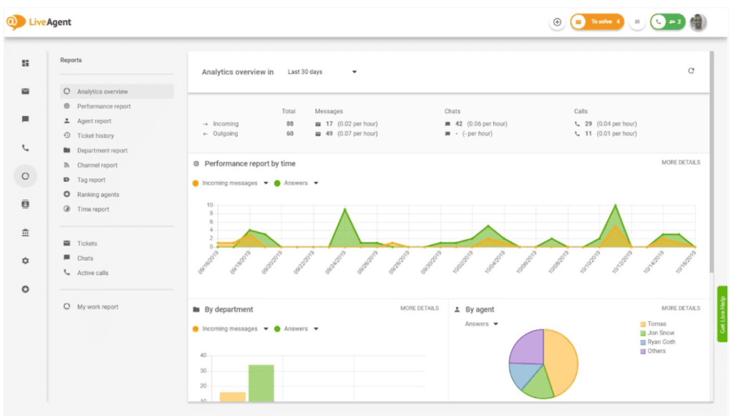Open the calls phone icon in sidebar
This screenshot has width=733, height=418.
(26, 148)
